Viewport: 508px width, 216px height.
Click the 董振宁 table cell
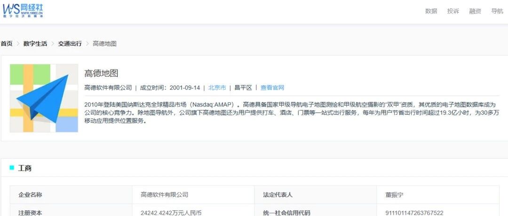point(394,195)
